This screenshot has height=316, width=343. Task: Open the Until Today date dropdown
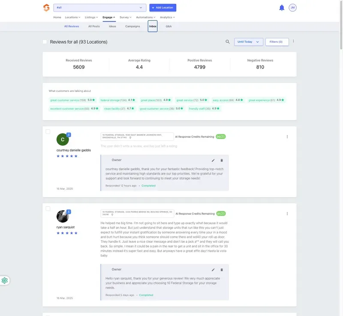pos(249,41)
